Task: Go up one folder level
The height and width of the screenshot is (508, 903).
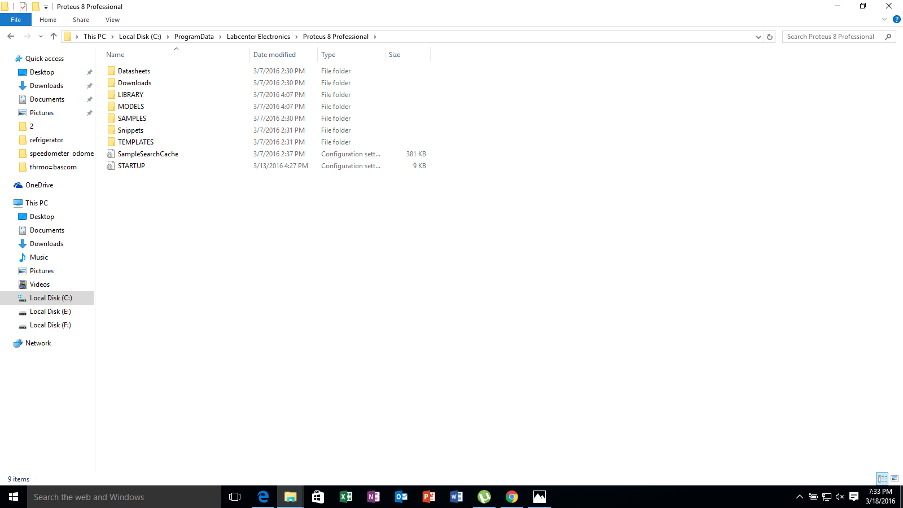Action: coord(54,36)
